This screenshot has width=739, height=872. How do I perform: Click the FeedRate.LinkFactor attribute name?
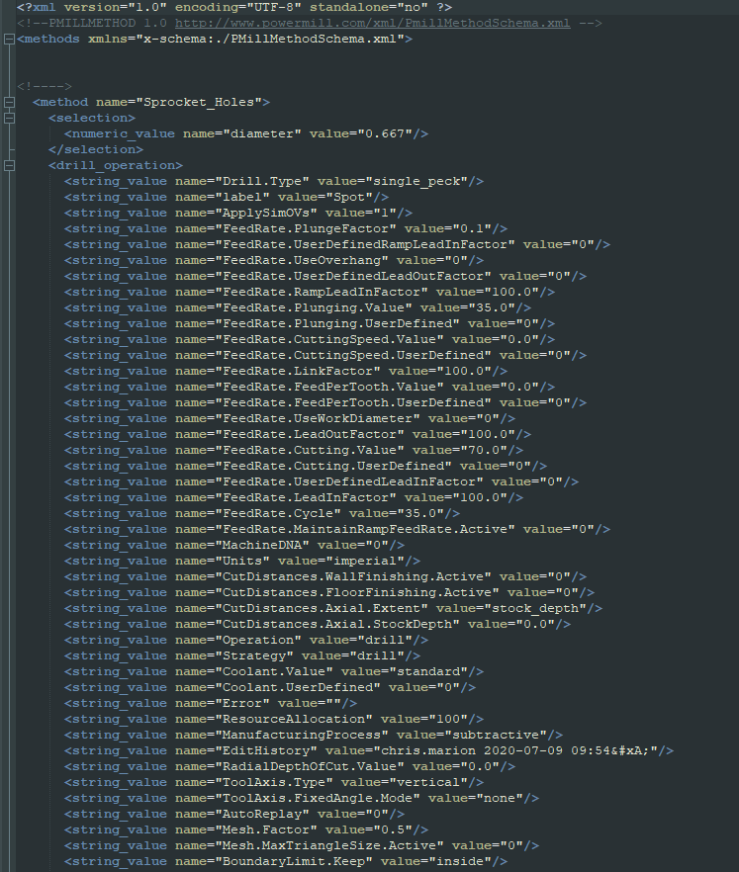point(298,372)
